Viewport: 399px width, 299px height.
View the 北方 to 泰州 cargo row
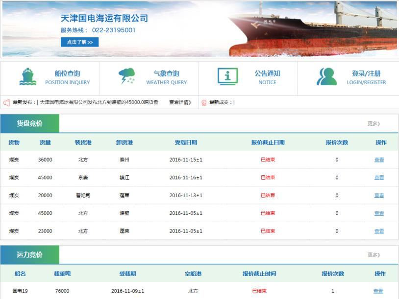(x=379, y=160)
